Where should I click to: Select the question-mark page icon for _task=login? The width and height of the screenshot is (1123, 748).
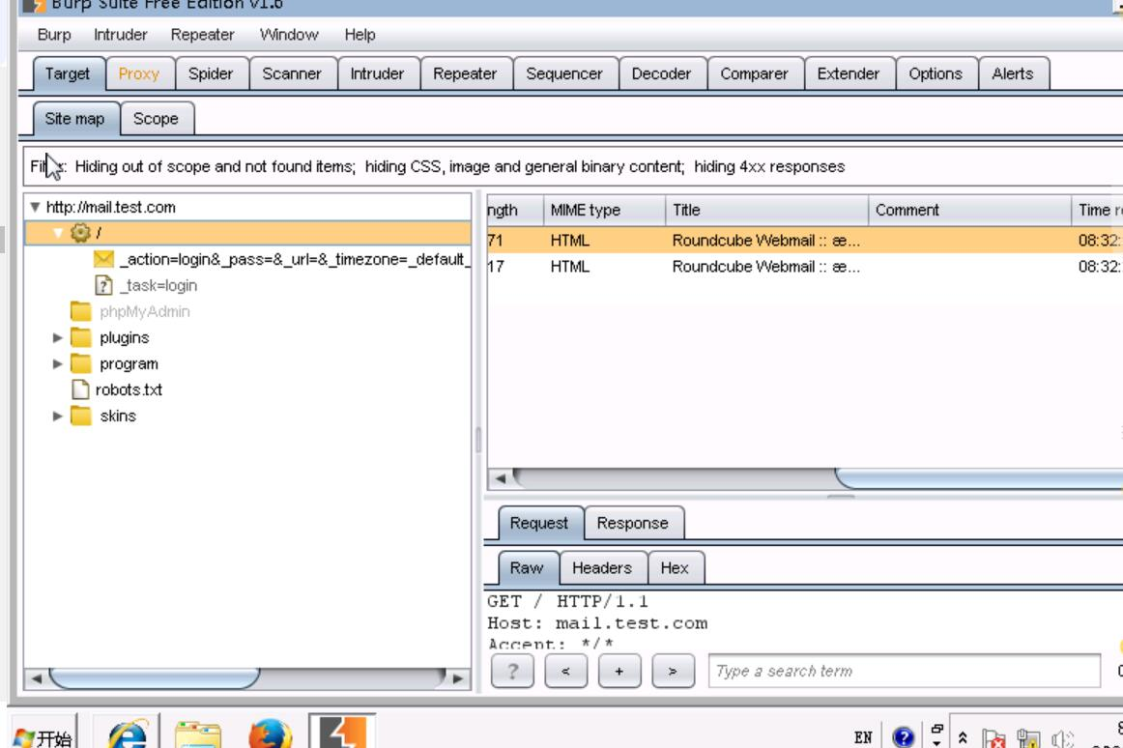(103, 285)
